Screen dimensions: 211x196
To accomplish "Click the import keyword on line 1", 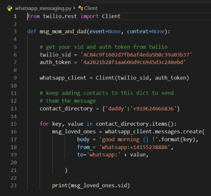I will tap(90, 16).
